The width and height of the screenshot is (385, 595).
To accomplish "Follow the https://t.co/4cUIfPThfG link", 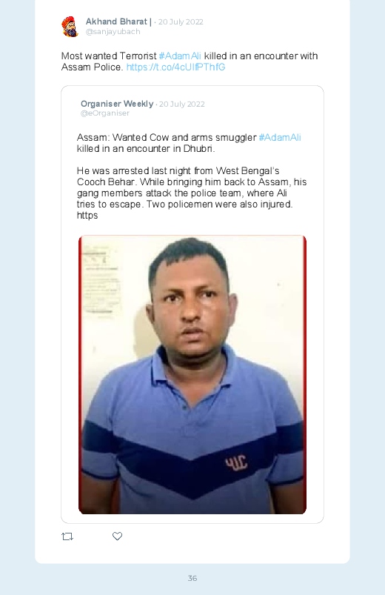I will (x=175, y=67).
